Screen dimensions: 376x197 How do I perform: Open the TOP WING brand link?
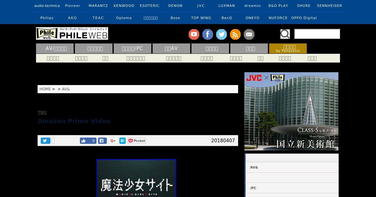pyautogui.click(x=201, y=18)
